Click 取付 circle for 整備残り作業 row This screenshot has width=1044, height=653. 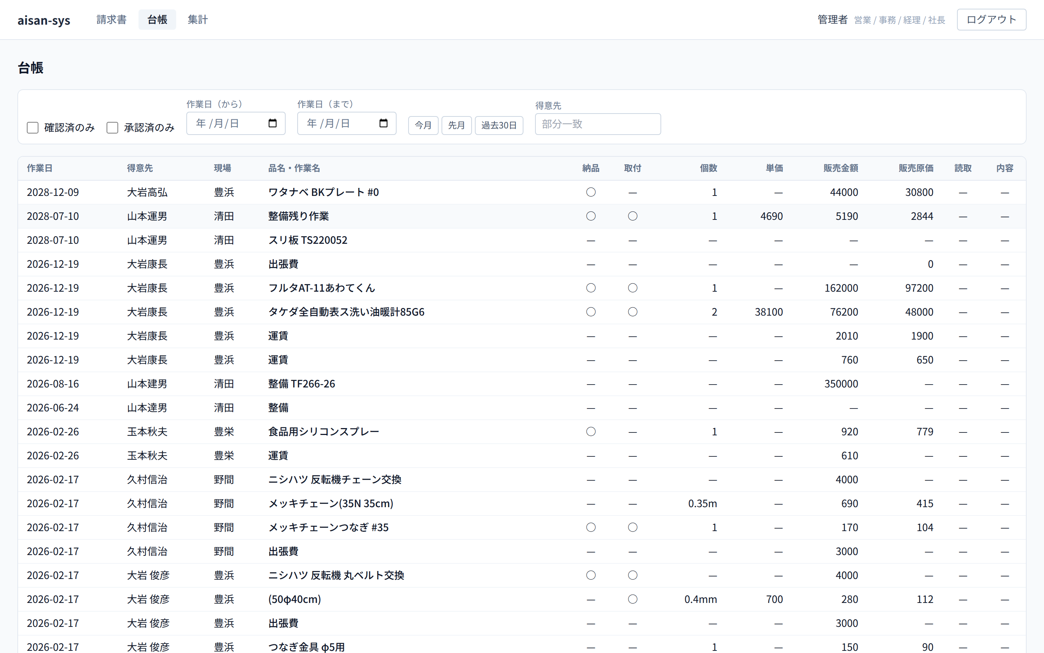tap(633, 216)
